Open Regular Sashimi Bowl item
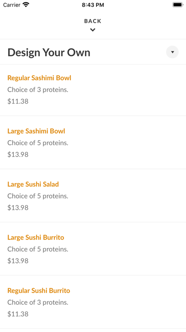This screenshot has width=186, height=332. click(93, 90)
